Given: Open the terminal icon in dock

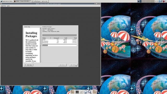Looking at the screenshot, I should [77, 92].
